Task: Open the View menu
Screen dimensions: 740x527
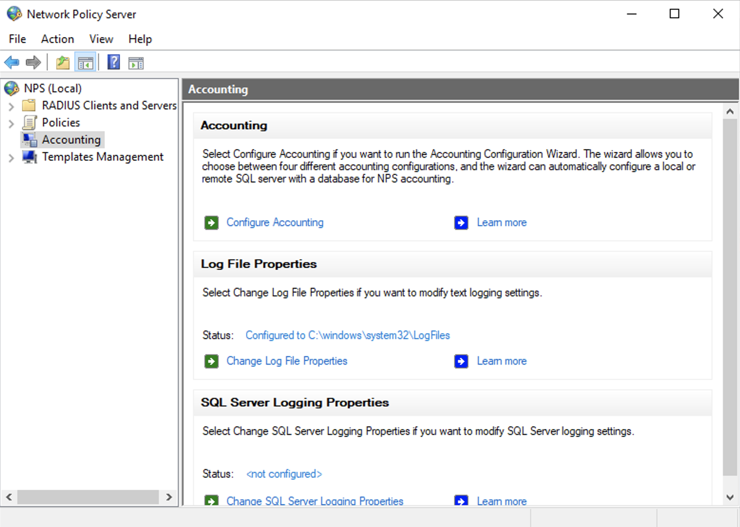Action: (101, 39)
